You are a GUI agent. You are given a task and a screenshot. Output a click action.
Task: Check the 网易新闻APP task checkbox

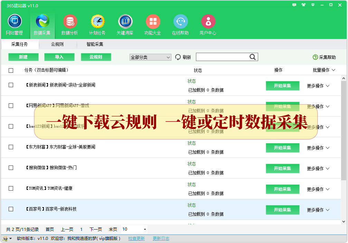(x=11, y=106)
